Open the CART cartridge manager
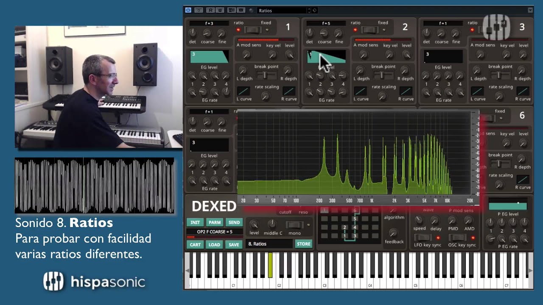Image resolution: width=543 pixels, height=305 pixels. (195, 244)
